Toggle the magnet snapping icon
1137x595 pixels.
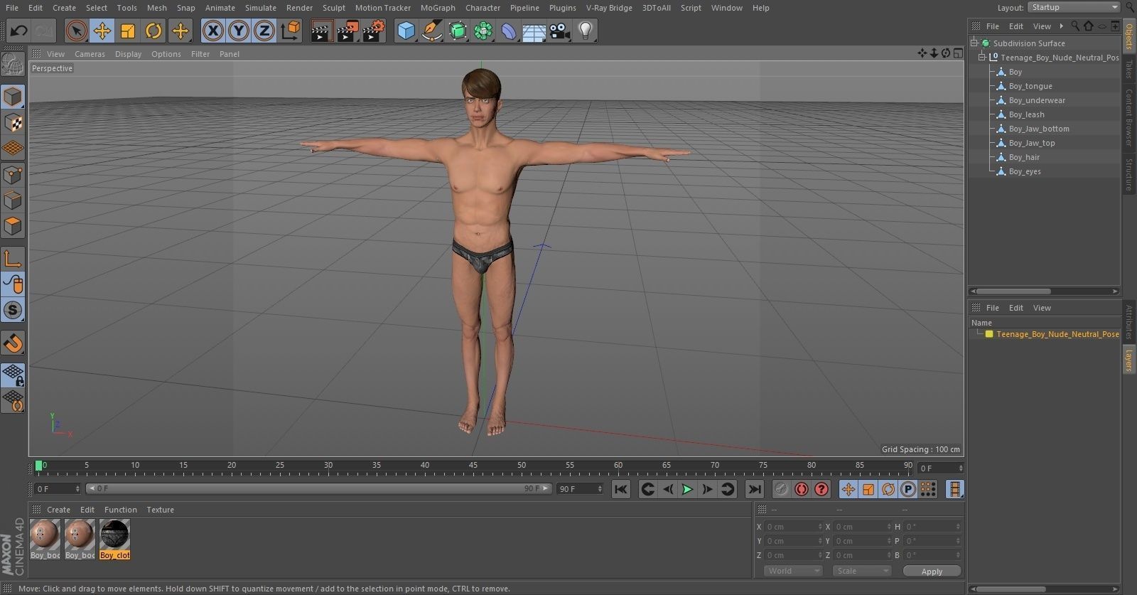[13, 344]
